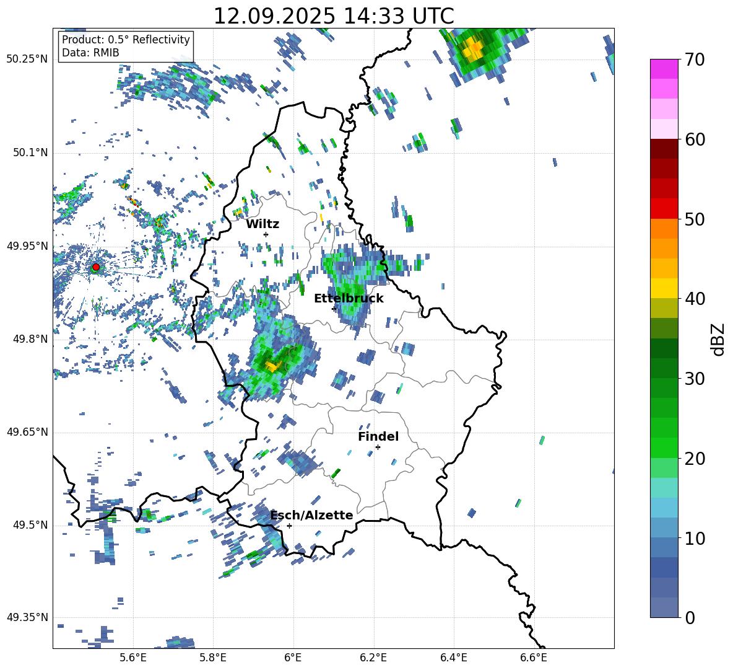733x670 pixels.
Task: Click the yellow echo core southwest of Ettelbruck
Action: [x=272, y=366]
